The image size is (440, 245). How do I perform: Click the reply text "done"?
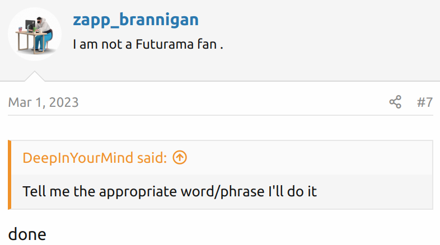(27, 234)
